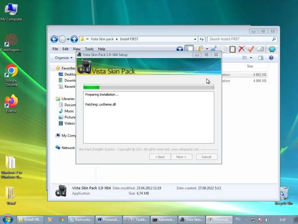Click the email envelope toolbar icon
This screenshot has width=298, height=224.
tap(260, 49)
